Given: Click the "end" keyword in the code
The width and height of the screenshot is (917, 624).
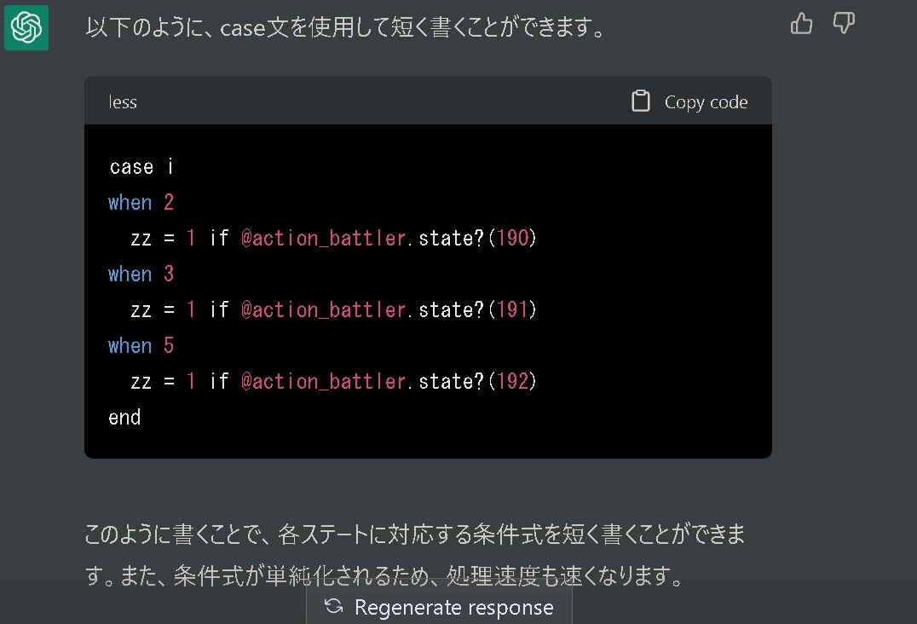Looking at the screenshot, I should [124, 418].
